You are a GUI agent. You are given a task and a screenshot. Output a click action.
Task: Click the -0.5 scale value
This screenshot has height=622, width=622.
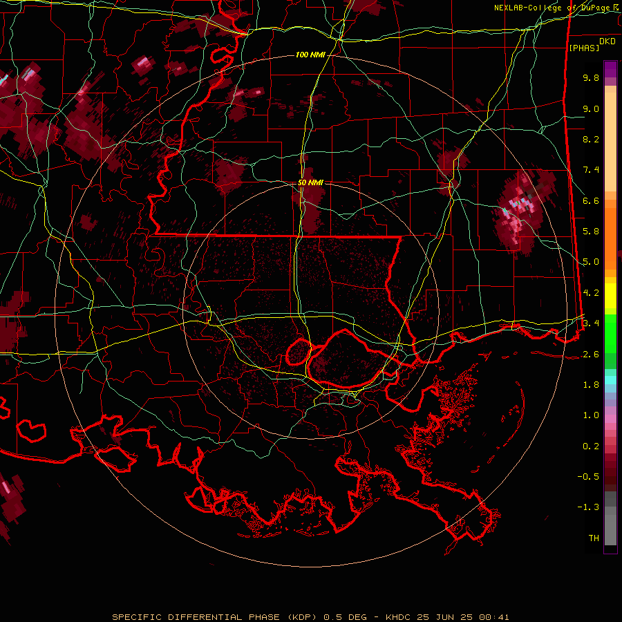coord(588,476)
